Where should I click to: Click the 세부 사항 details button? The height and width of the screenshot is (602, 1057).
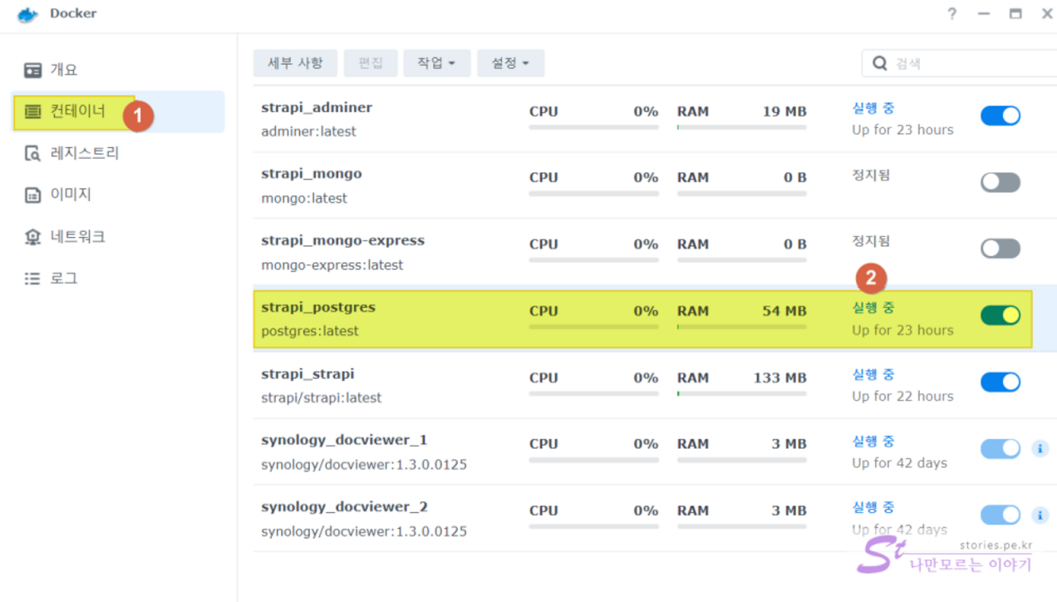click(x=295, y=63)
